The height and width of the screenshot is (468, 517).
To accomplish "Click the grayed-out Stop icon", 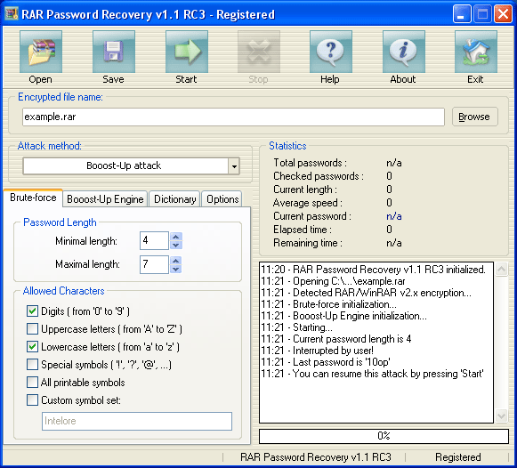I will (259, 52).
